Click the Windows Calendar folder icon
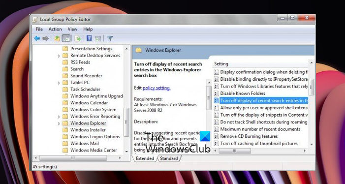 pyautogui.click(x=65, y=103)
